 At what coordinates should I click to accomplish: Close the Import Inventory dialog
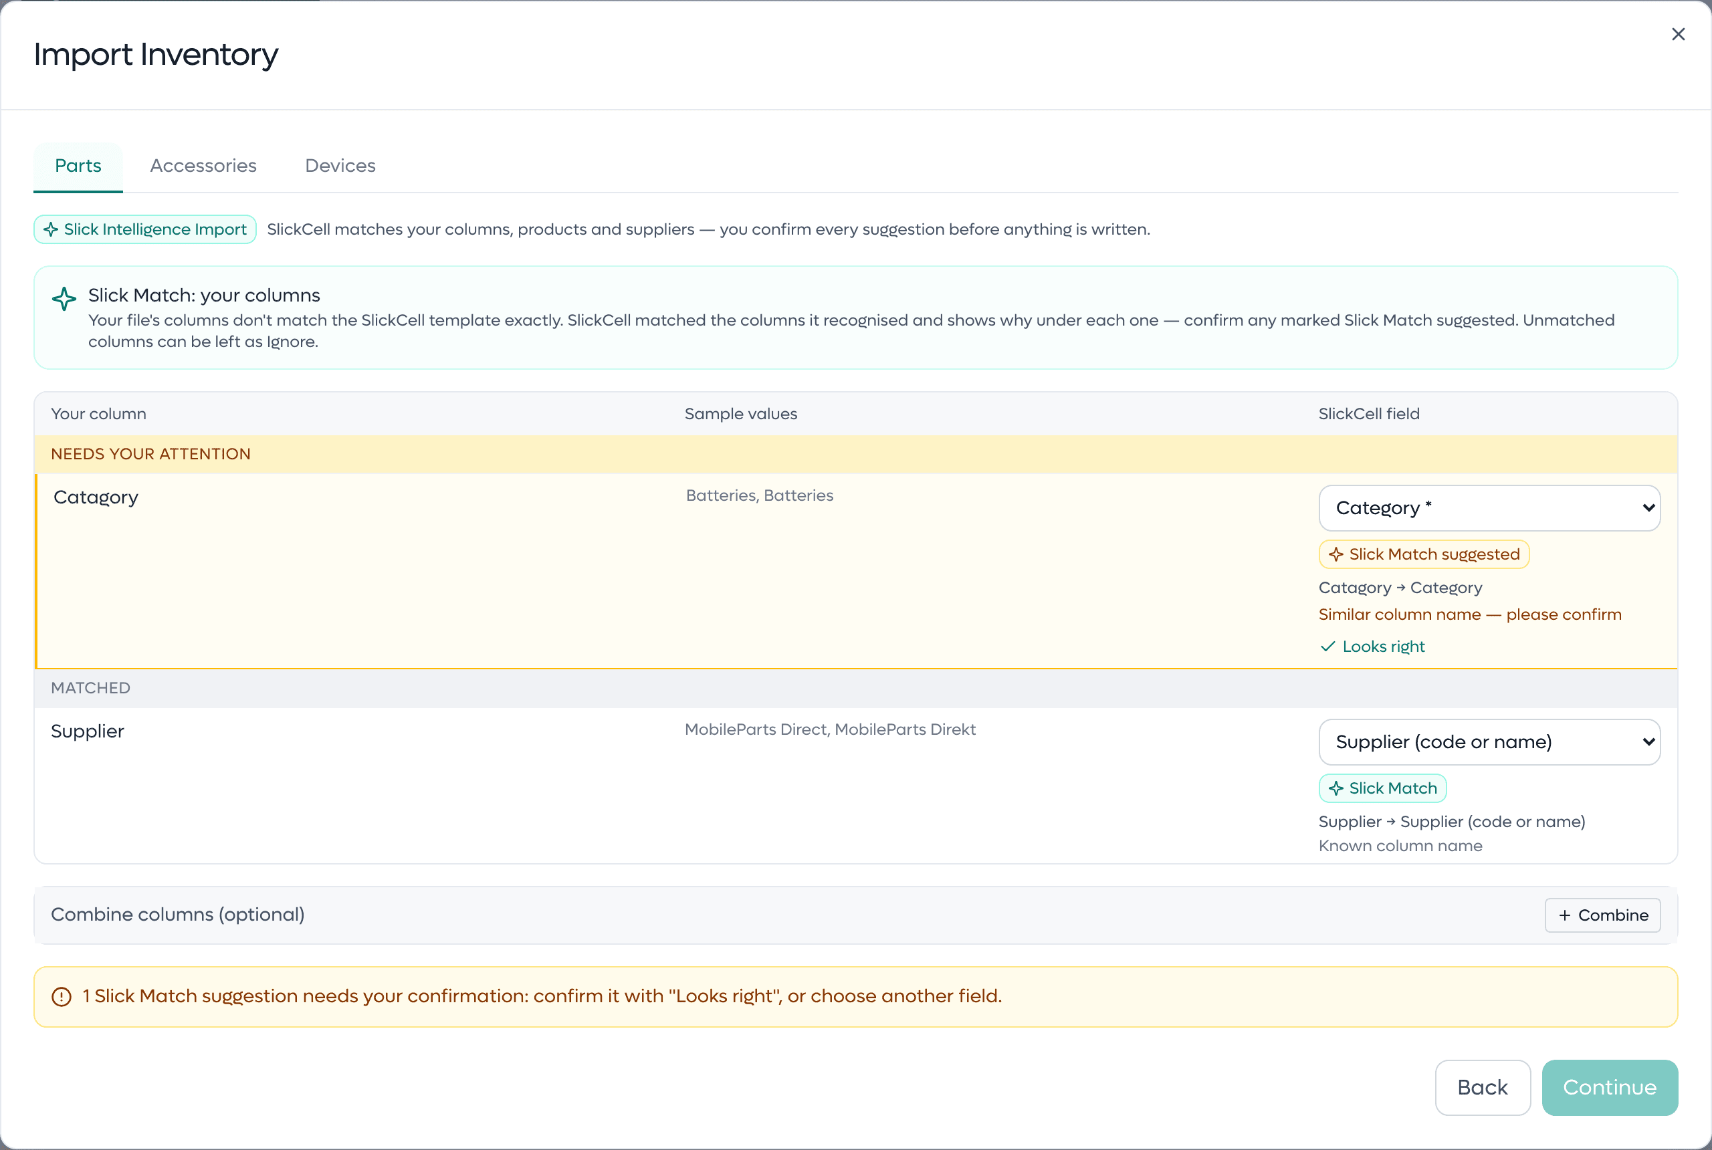point(1677,35)
